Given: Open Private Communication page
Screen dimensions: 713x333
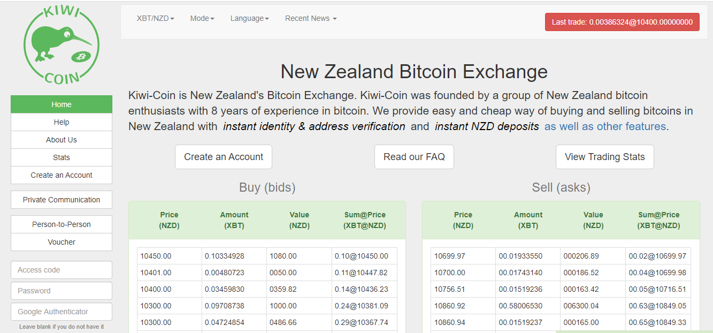Looking at the screenshot, I should [62, 200].
